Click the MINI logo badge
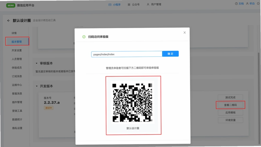The width and height of the screenshot is (261, 147). 11,5
